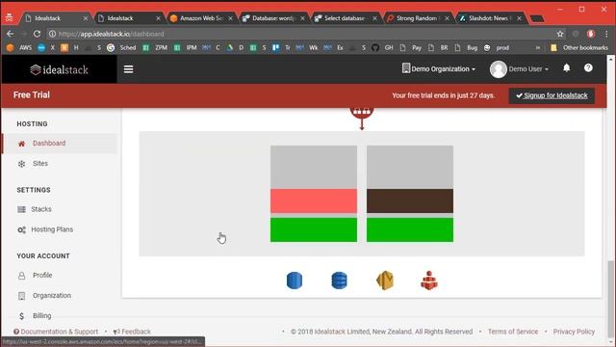Open the help question mark icon
Viewport: 616px width, 347px height.
pos(588,68)
